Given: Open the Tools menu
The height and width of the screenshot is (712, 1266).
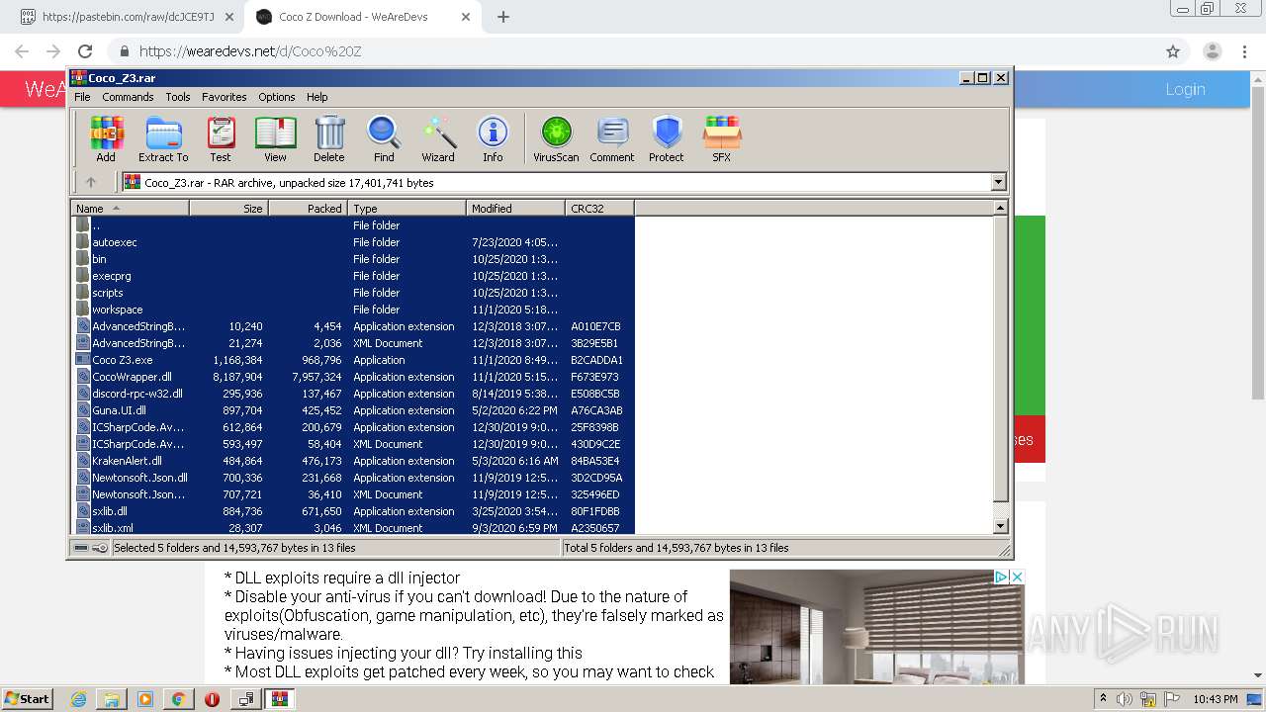Looking at the screenshot, I should 178,97.
